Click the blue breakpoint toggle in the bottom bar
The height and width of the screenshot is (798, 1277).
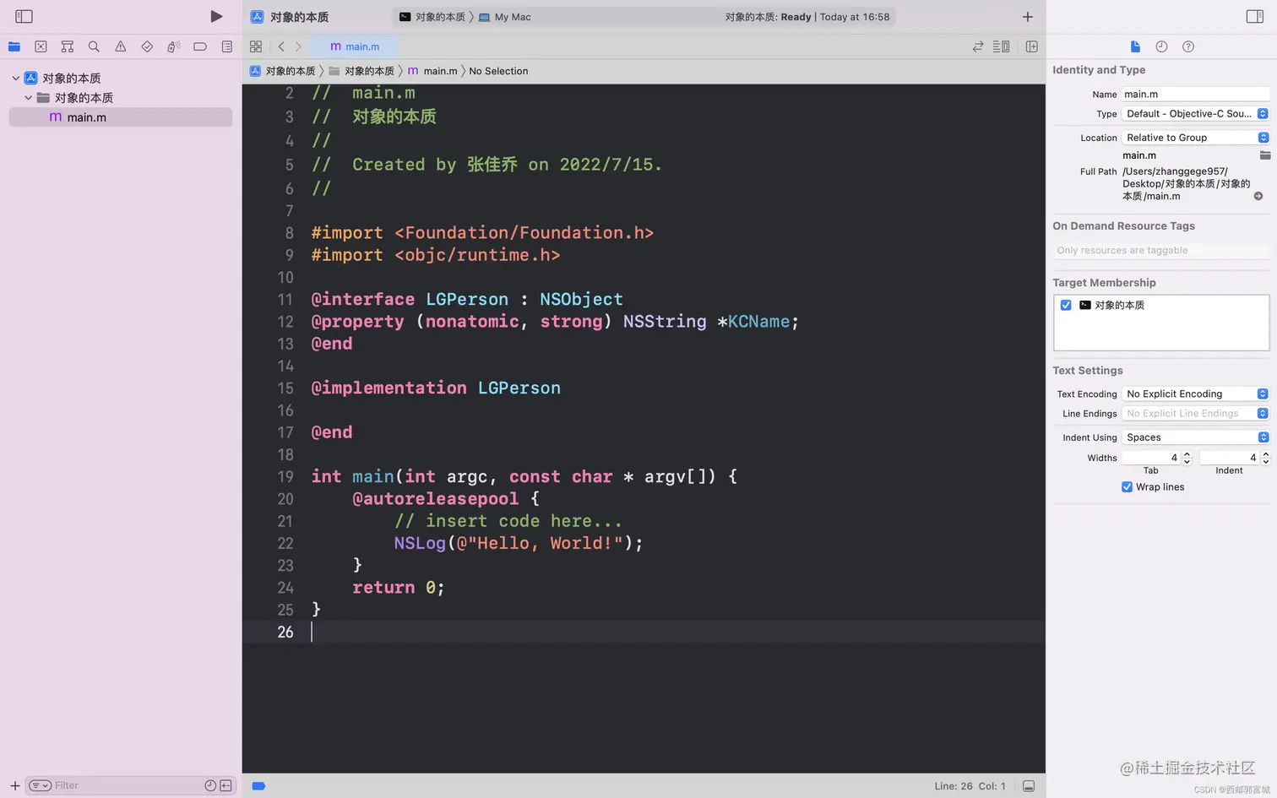[x=258, y=786]
